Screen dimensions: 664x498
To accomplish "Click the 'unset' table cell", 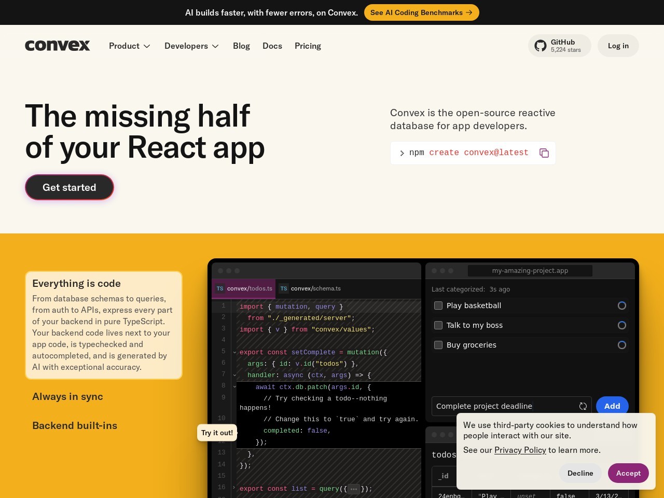I will coord(527,496).
